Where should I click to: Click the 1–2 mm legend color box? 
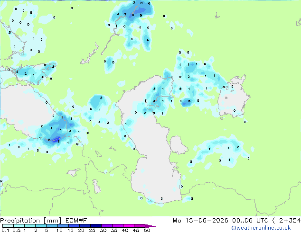point(30,226)
